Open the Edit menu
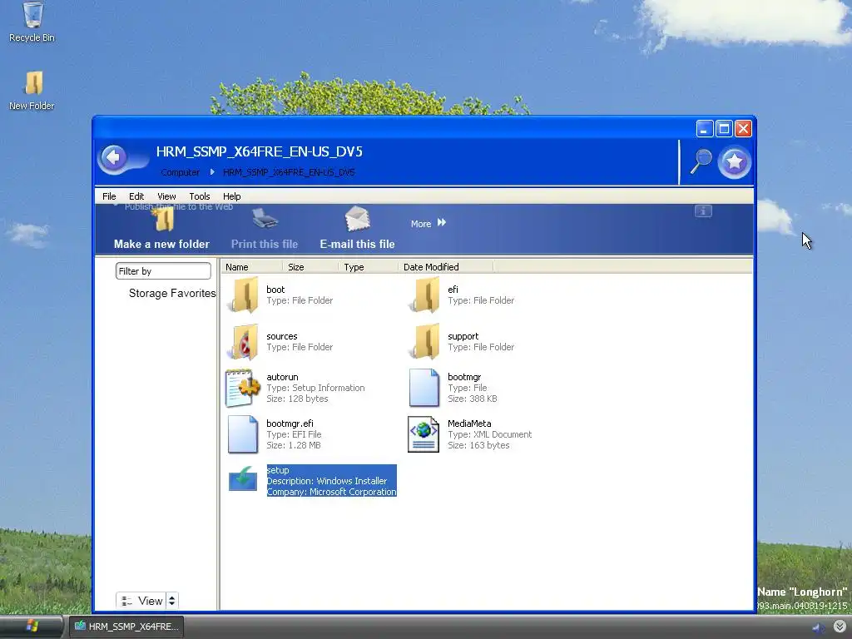This screenshot has height=639, width=852. tap(136, 196)
